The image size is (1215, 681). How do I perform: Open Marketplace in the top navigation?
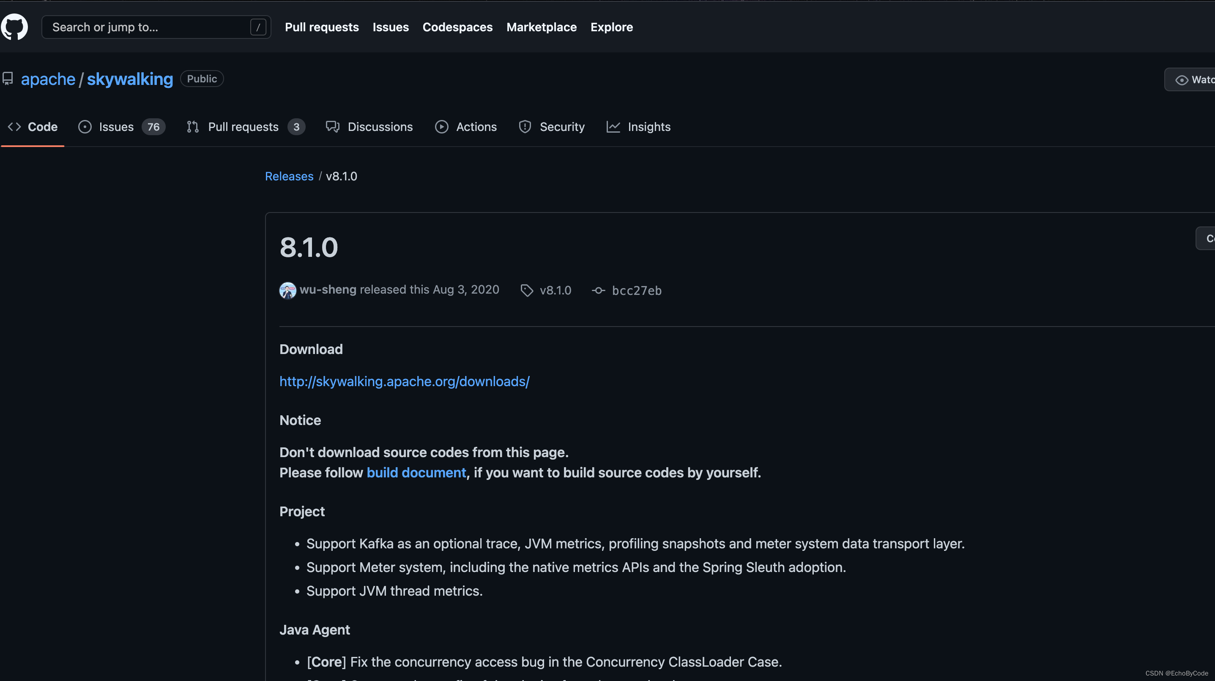[x=541, y=27]
